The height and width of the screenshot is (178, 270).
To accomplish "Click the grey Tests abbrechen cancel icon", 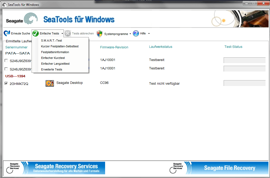I will 68,33.
